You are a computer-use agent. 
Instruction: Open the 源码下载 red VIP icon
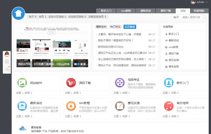tap(71, 83)
